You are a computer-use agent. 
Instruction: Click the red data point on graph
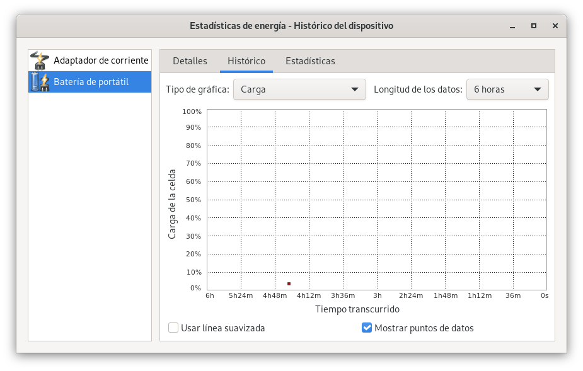[x=289, y=284]
